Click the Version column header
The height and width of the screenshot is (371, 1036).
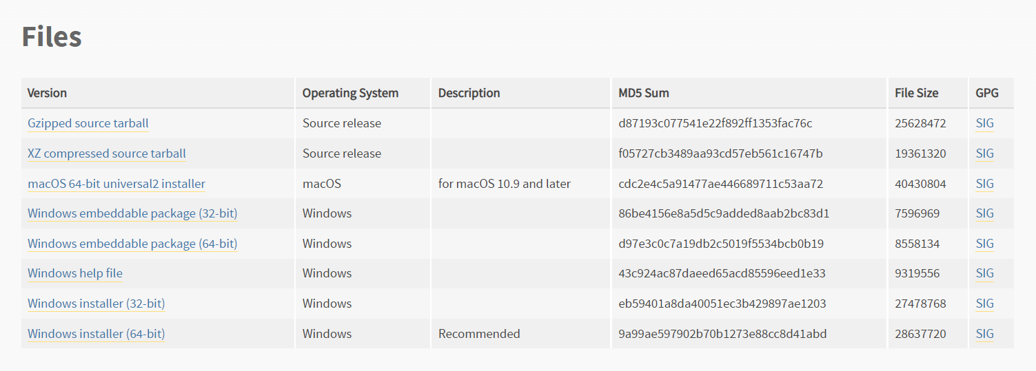pyautogui.click(x=48, y=93)
